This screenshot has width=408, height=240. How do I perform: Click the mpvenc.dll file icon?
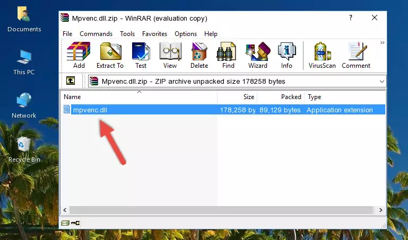[67, 109]
